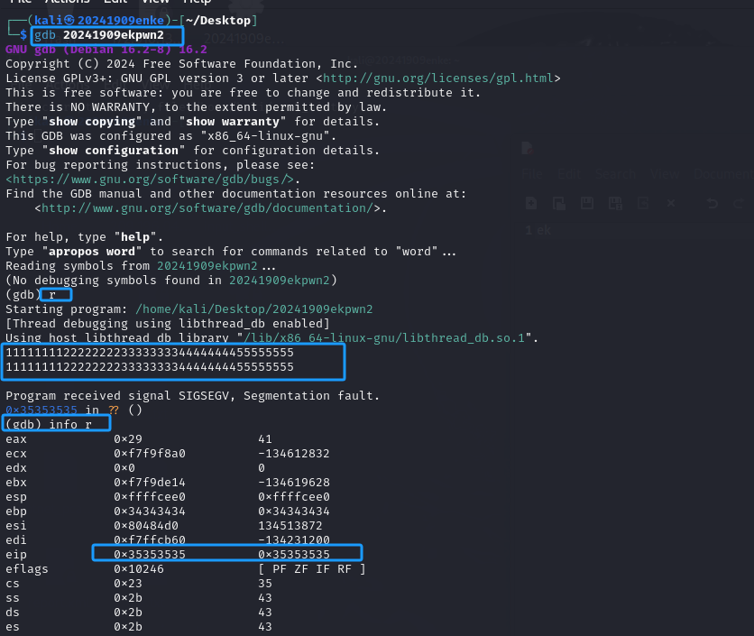Click Open file icon in background Mousepad

coord(559,203)
